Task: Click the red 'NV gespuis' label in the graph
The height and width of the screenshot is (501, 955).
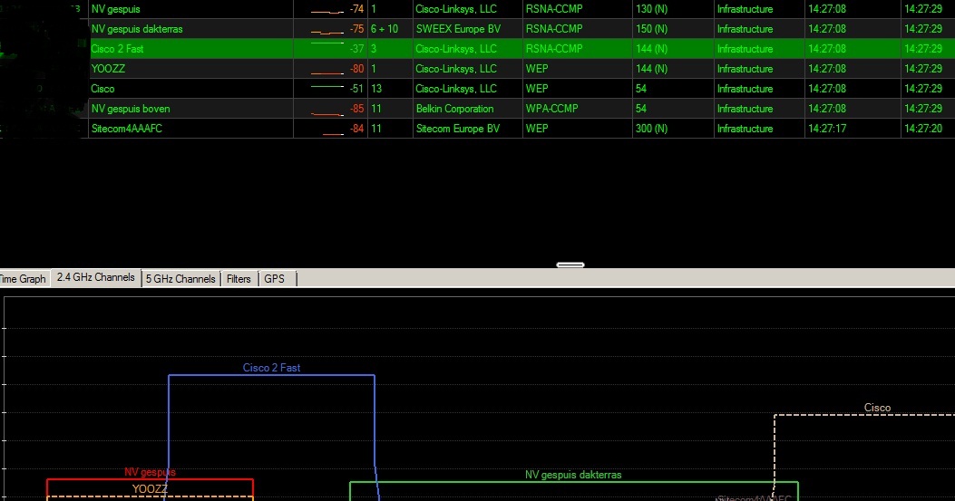Action: point(150,472)
